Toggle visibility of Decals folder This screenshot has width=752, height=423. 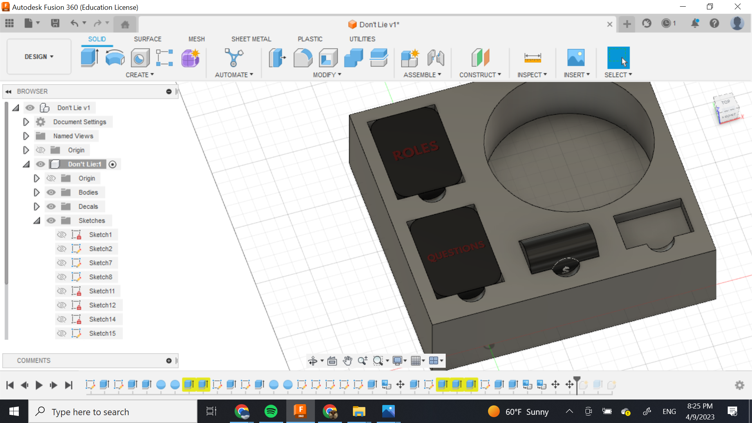(51, 206)
